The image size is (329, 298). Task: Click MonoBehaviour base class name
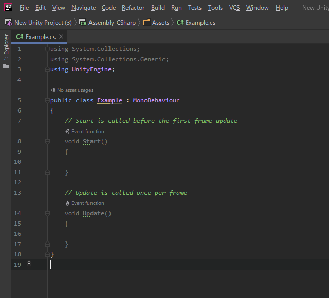click(156, 100)
